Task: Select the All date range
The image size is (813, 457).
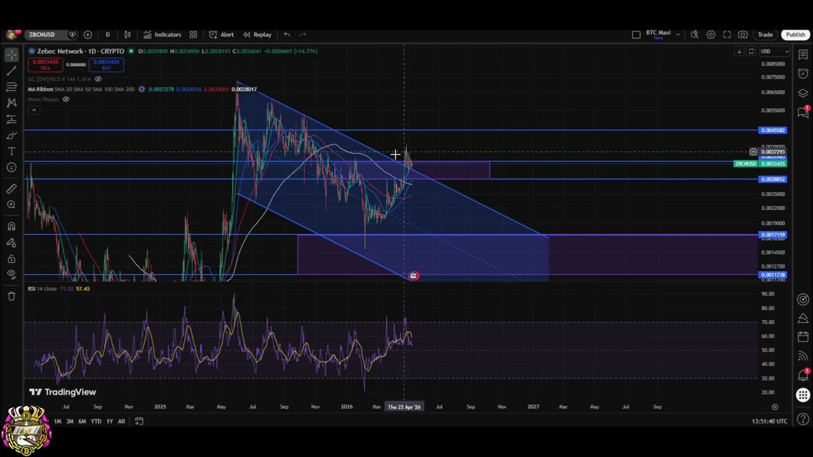Action: tap(121, 421)
